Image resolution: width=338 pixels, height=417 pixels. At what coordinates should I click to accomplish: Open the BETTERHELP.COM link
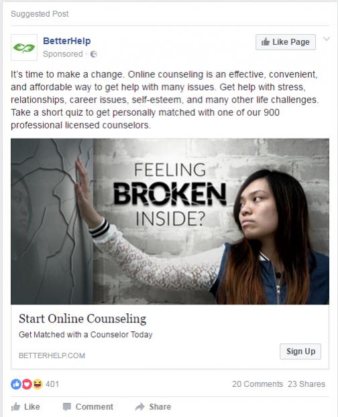point(52,355)
